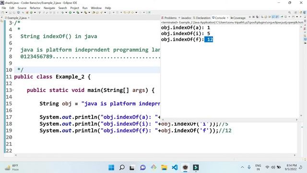Close the Example_2.java editor tab
This screenshot has width=307, height=173.
tap(29, 18)
